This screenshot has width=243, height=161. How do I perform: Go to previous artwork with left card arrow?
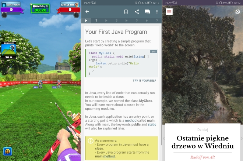tap(164, 139)
